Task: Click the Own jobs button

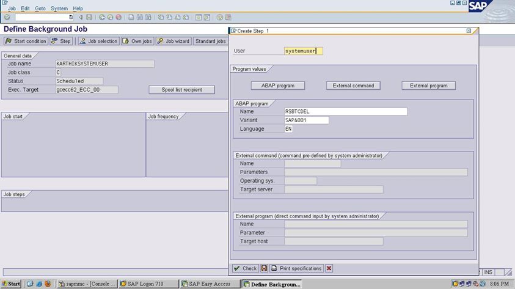Action: [x=137, y=41]
